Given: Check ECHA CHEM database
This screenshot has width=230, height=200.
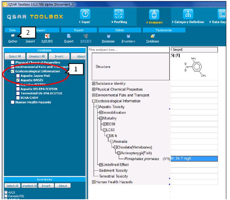Looking at the screenshot, I should point(18,98).
